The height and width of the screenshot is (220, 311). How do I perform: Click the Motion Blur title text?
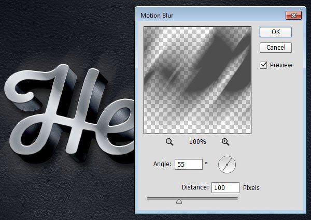pos(157,16)
